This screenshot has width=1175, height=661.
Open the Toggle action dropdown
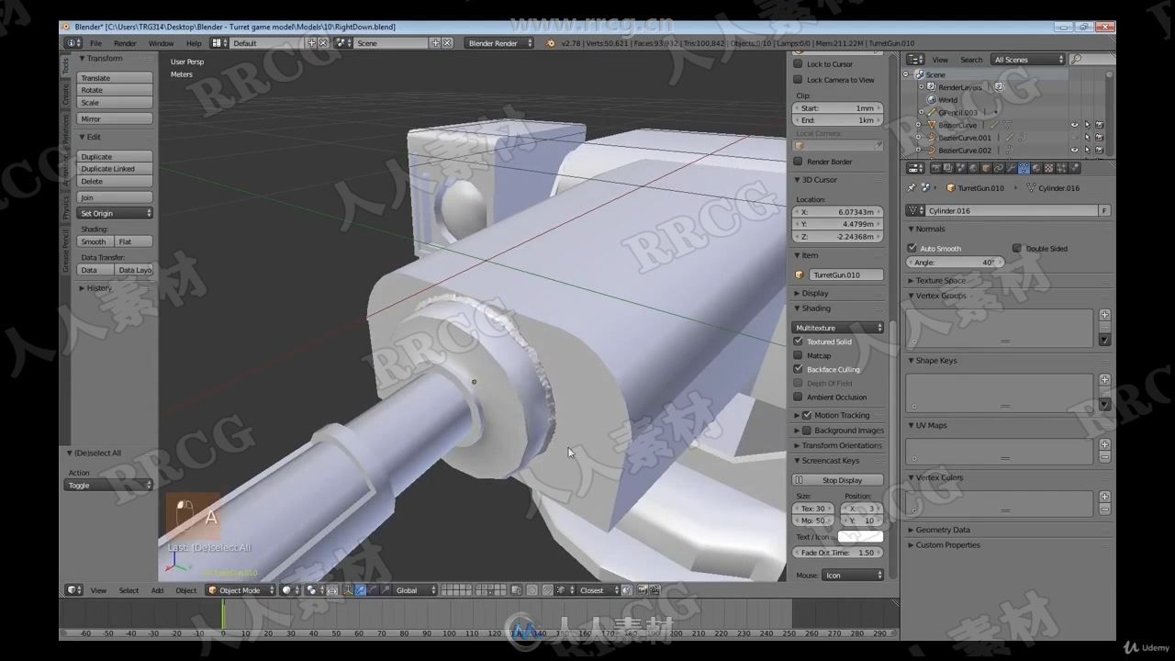pyautogui.click(x=109, y=485)
